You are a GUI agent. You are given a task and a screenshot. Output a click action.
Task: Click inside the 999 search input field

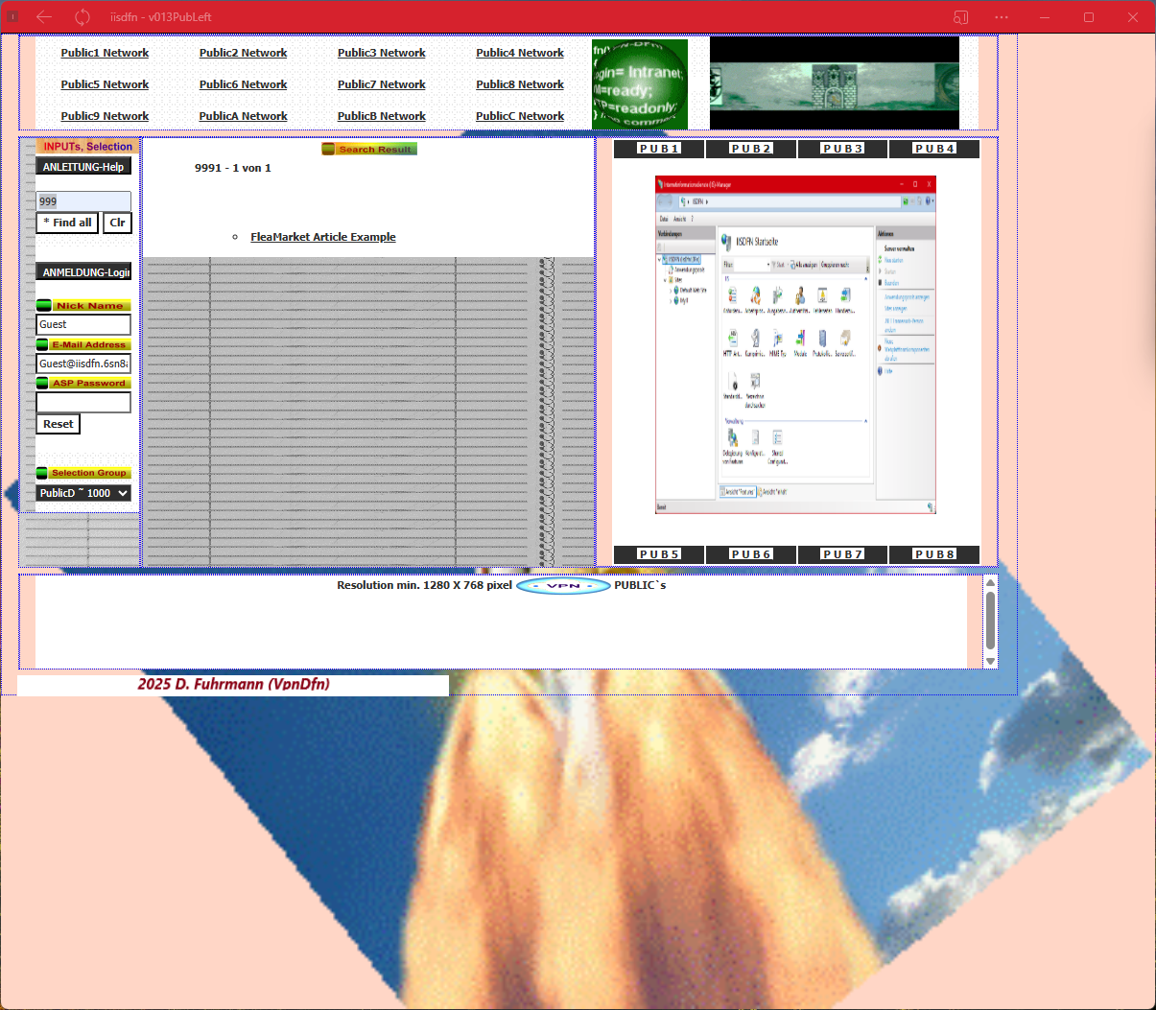tap(83, 200)
